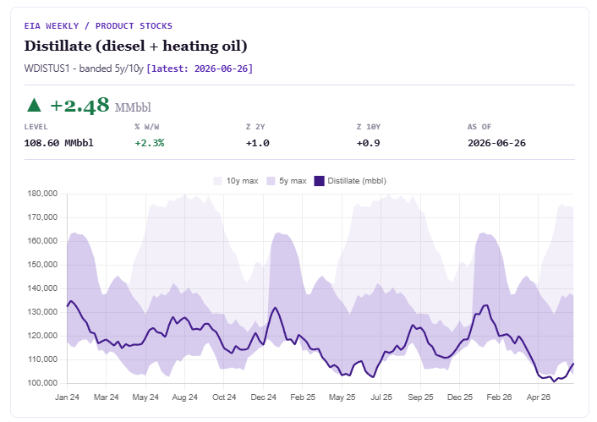Click the AS OF column header
The width and height of the screenshot is (597, 422).
[479, 127]
